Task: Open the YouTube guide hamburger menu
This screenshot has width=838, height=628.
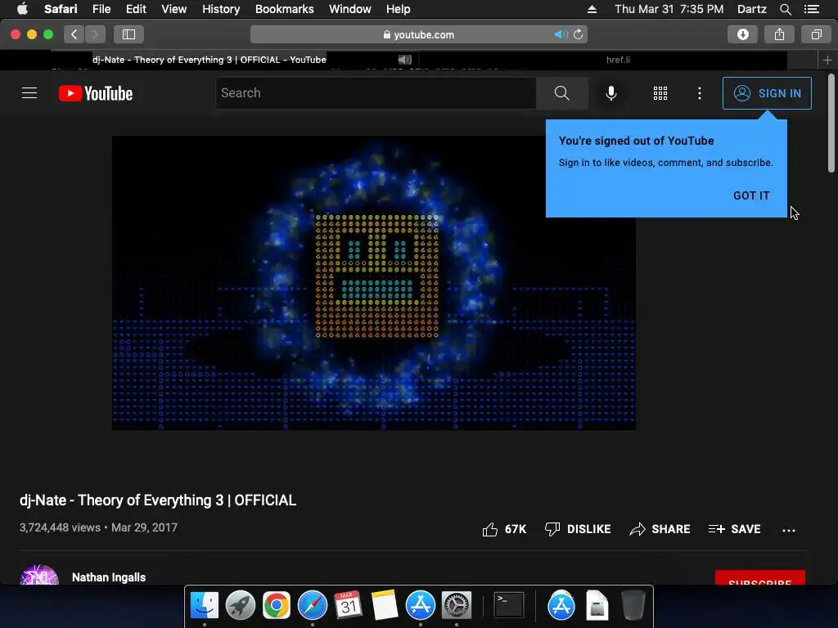Action: (x=29, y=93)
